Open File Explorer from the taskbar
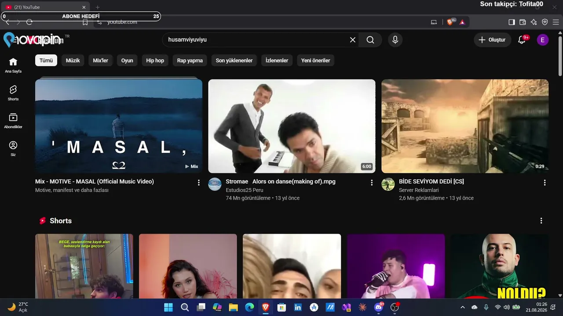 pyautogui.click(x=233, y=307)
